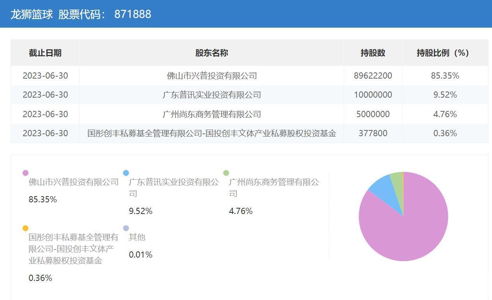This screenshot has height=300, width=492.
Task: Click legend value 9.52%
Action: pyautogui.click(x=141, y=211)
